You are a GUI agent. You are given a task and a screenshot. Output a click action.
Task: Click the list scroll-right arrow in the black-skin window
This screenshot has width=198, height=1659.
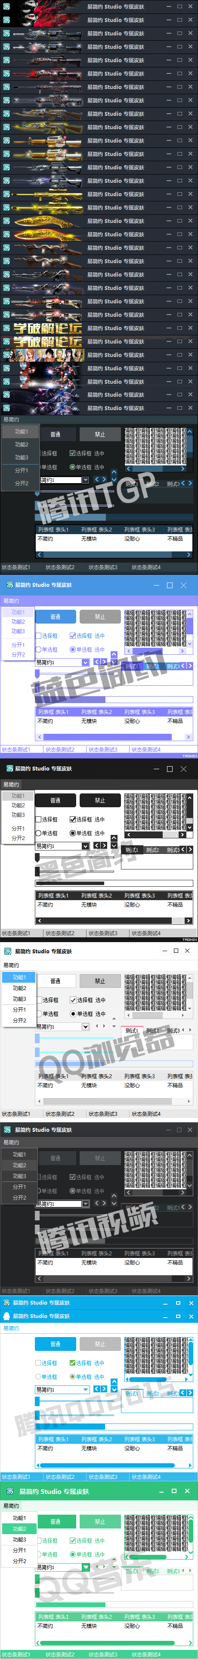point(189,920)
